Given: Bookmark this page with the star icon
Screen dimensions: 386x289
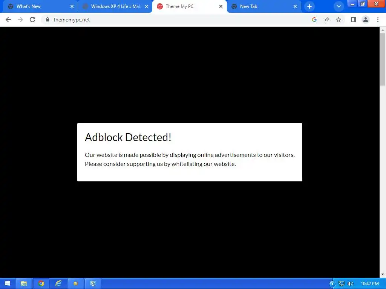Looking at the screenshot, I should pos(339,20).
